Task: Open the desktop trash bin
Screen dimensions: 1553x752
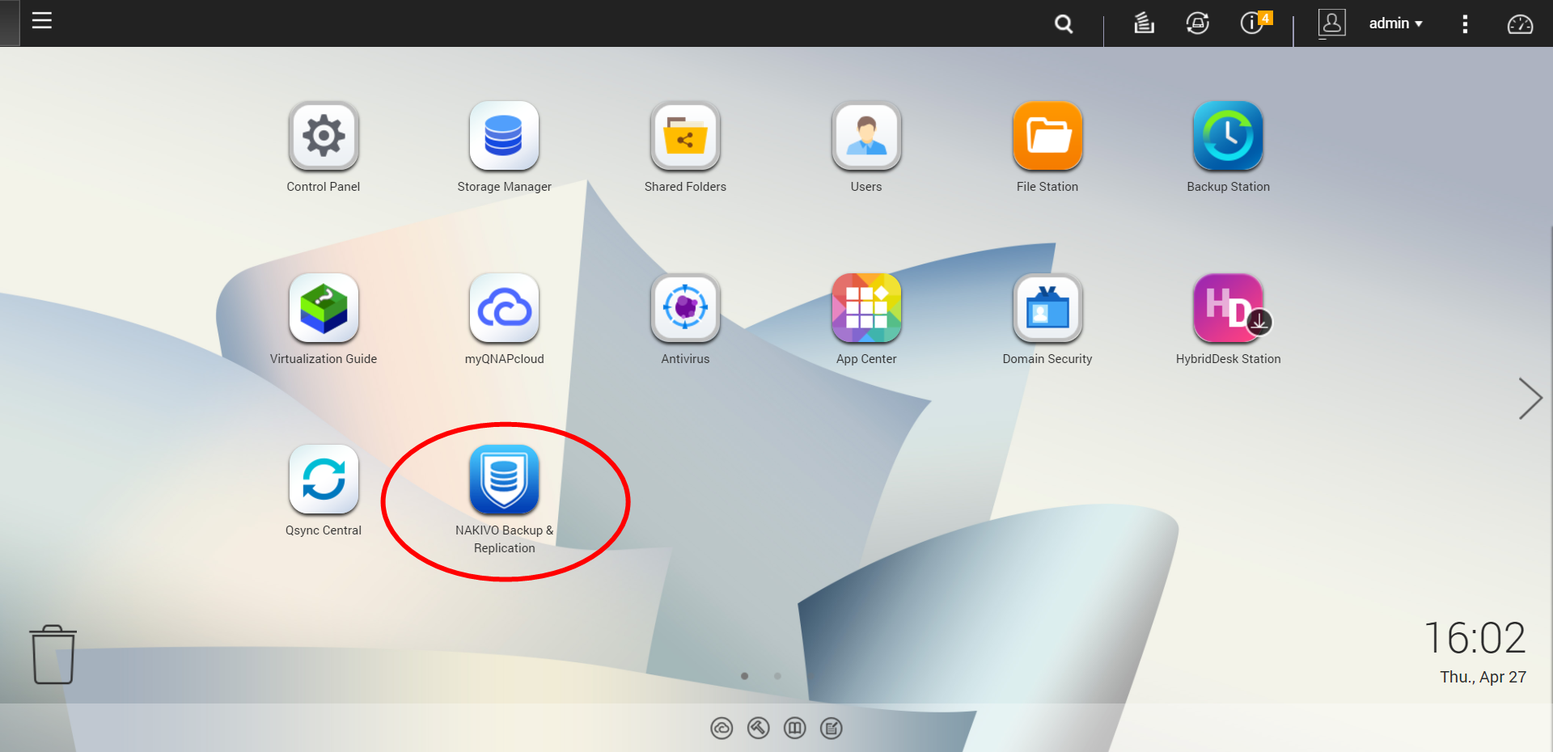Action: [x=53, y=654]
